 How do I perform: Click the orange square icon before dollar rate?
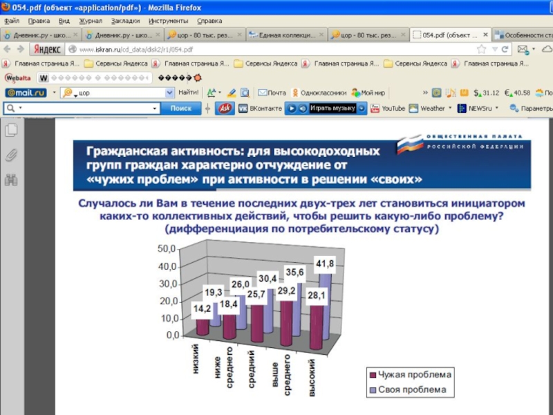[x=464, y=93]
